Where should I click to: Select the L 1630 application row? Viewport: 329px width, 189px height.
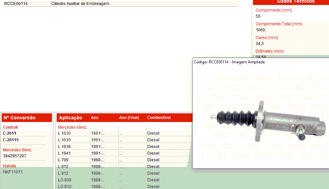pyautogui.click(x=64, y=133)
